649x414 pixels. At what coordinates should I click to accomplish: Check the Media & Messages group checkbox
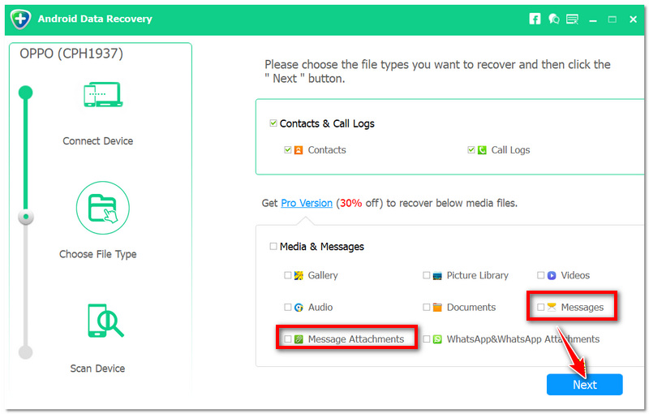click(273, 246)
